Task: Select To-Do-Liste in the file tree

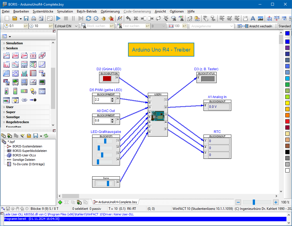Action: coord(28,164)
